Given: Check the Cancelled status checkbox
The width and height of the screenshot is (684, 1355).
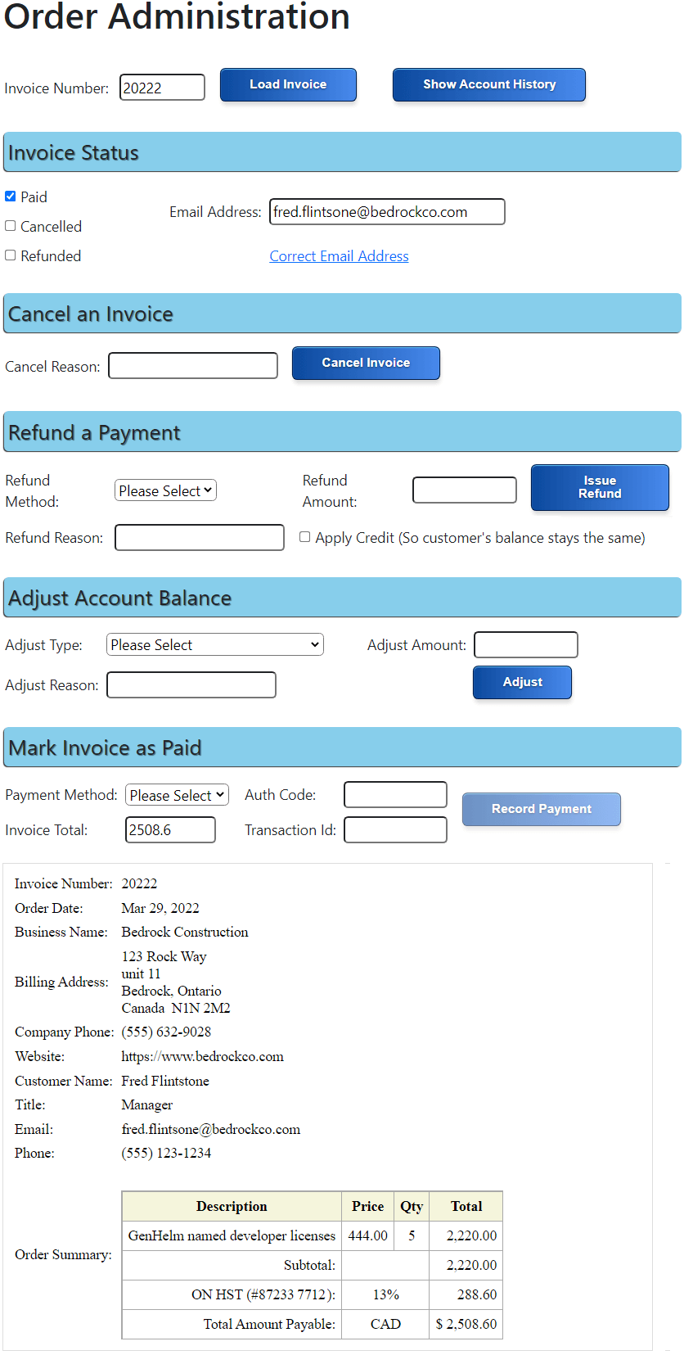Looking at the screenshot, I should [11, 226].
